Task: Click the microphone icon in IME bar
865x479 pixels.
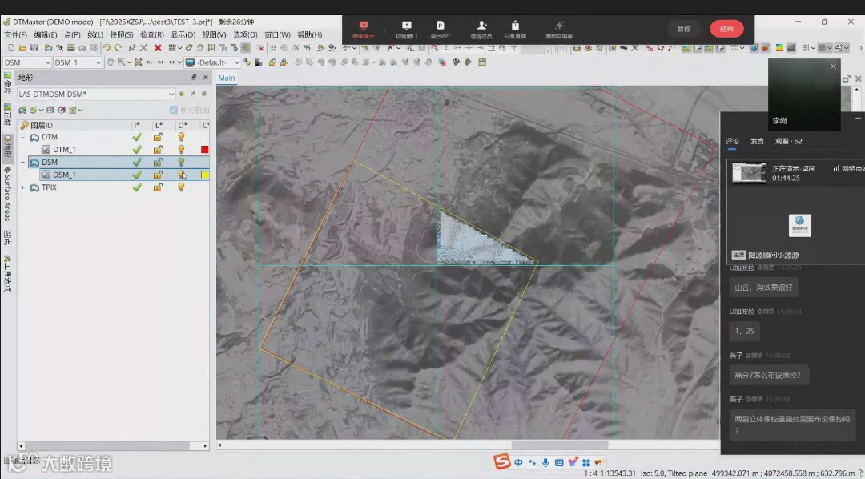Action: coord(545,462)
